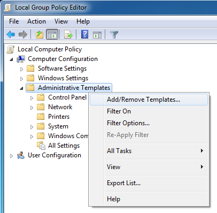Choose Add/Remove Templates from the context menu
Screen dimensions: 217x213
point(149,100)
